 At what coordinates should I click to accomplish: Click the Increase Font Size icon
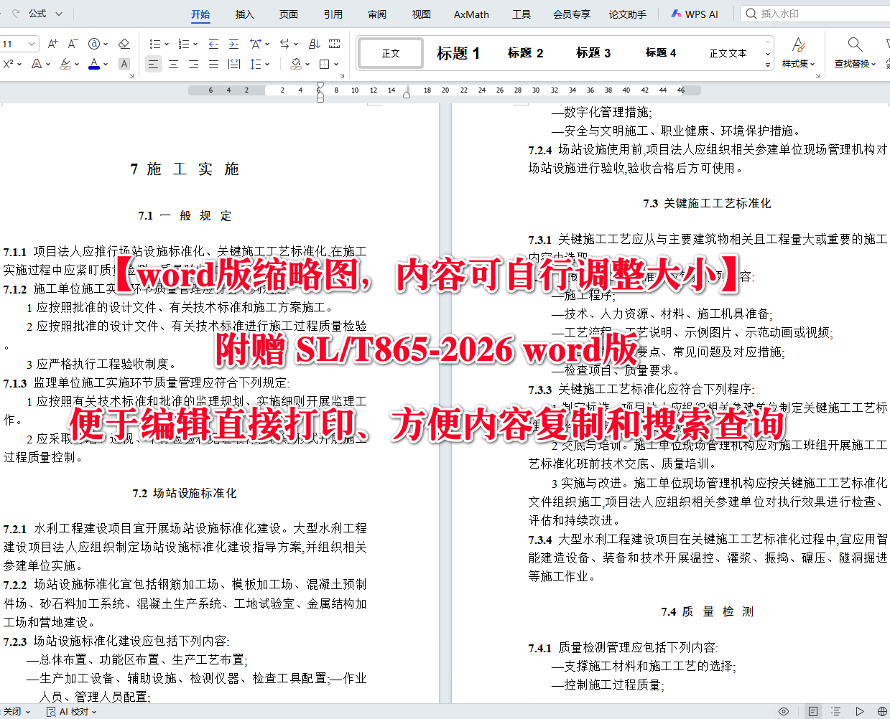[54, 44]
